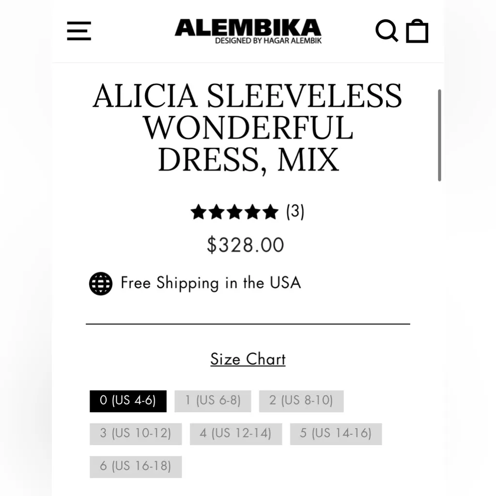The height and width of the screenshot is (496, 496).
Task: Select size 2 (US 8-10)
Action: click(x=301, y=401)
